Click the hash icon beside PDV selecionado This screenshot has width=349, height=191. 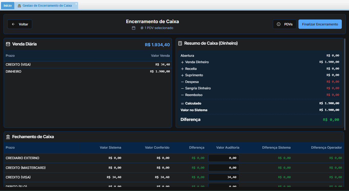pyautogui.click(x=142, y=28)
